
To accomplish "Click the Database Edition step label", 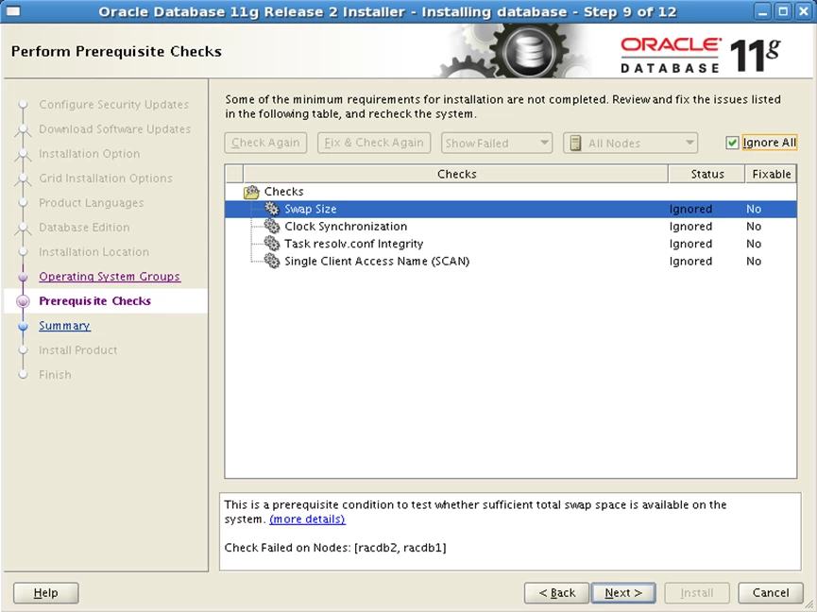I will [x=84, y=227].
